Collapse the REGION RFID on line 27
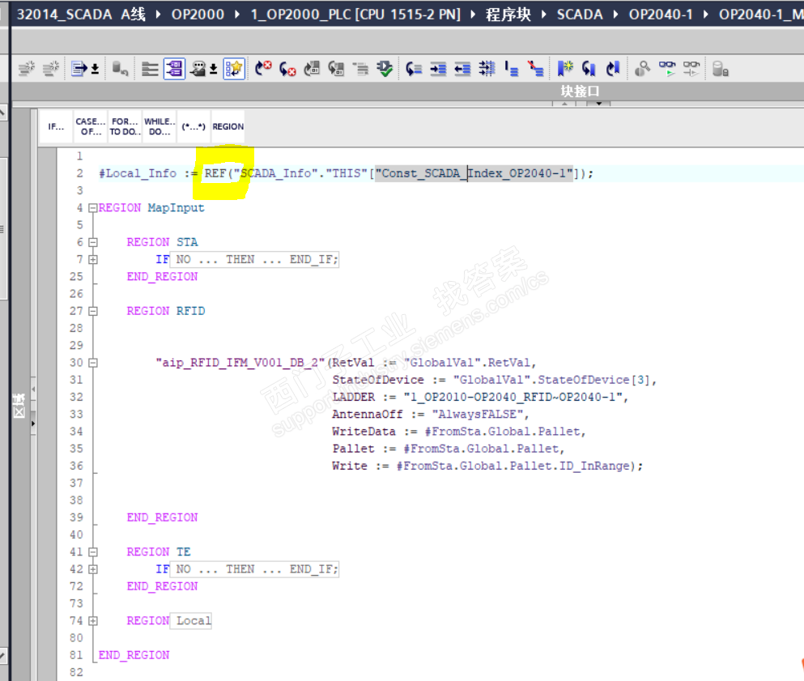 [x=93, y=311]
